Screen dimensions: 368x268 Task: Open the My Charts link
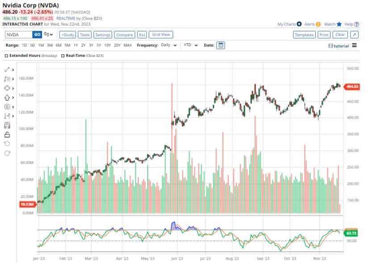[x=287, y=24]
